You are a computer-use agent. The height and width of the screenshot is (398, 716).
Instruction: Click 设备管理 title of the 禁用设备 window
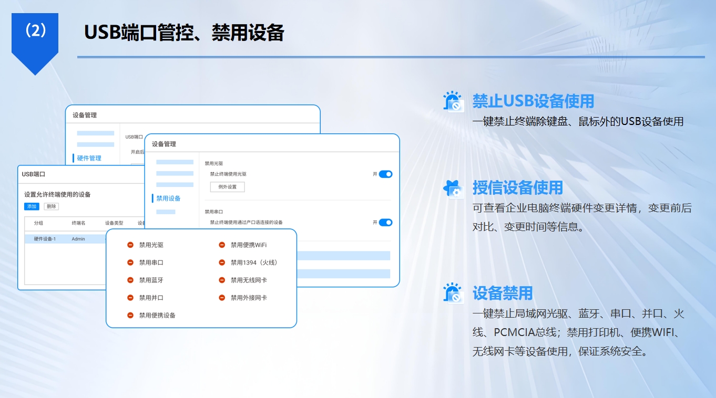coord(164,144)
